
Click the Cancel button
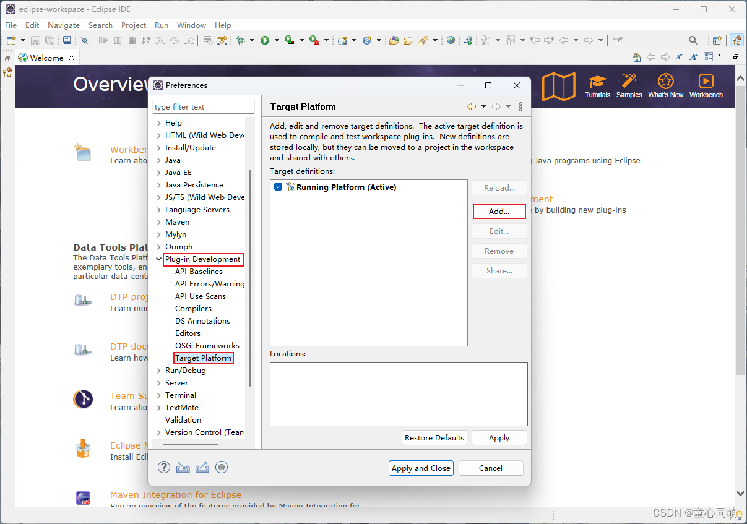point(491,468)
